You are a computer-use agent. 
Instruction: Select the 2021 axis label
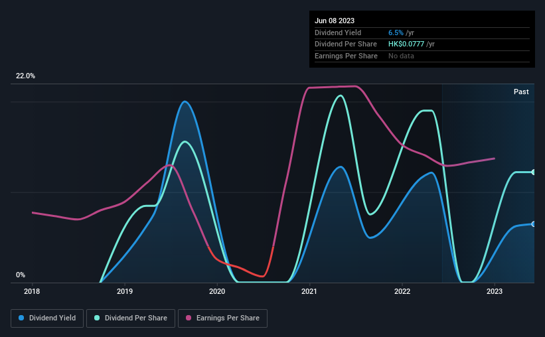[309, 291]
